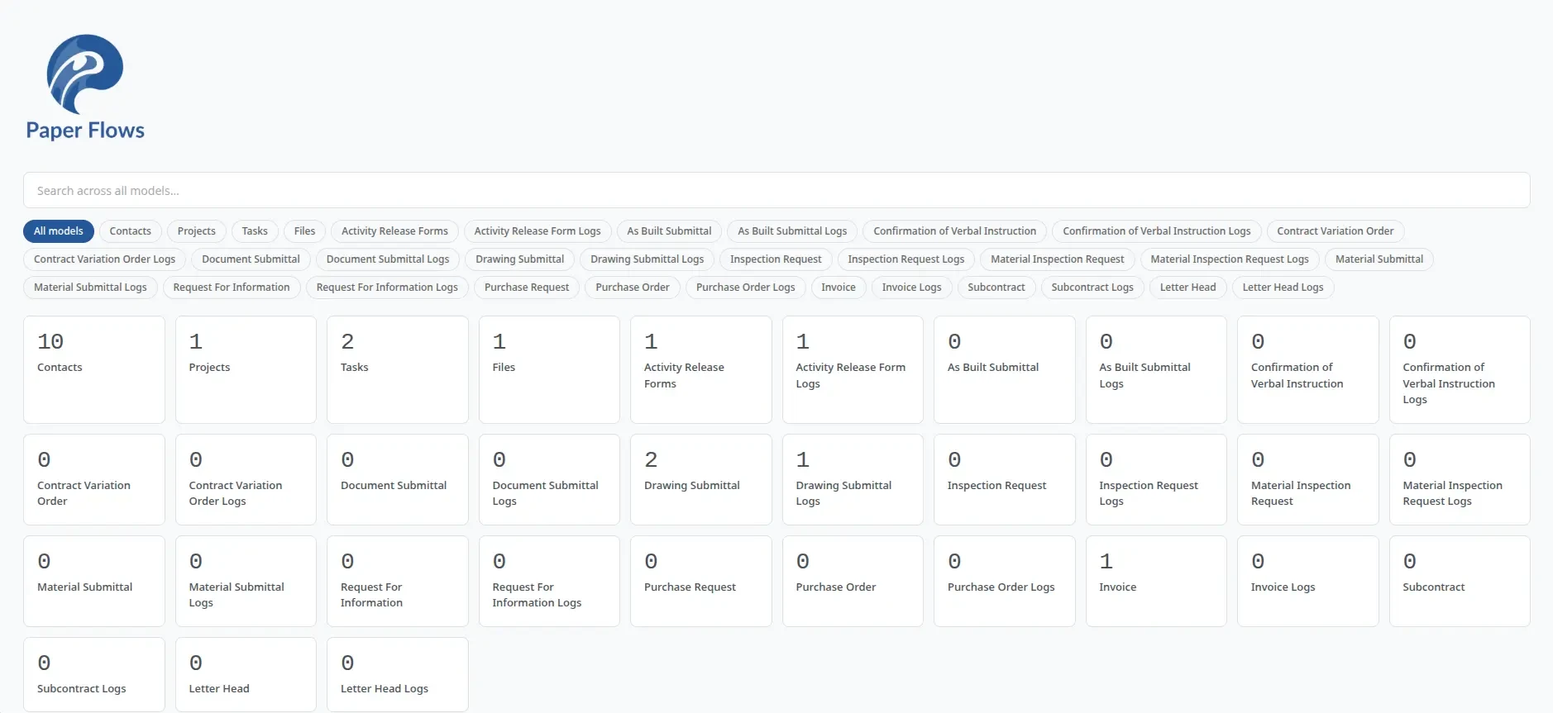Open the 'Purchase Order' summary card
The image size is (1553, 713).
tap(853, 581)
